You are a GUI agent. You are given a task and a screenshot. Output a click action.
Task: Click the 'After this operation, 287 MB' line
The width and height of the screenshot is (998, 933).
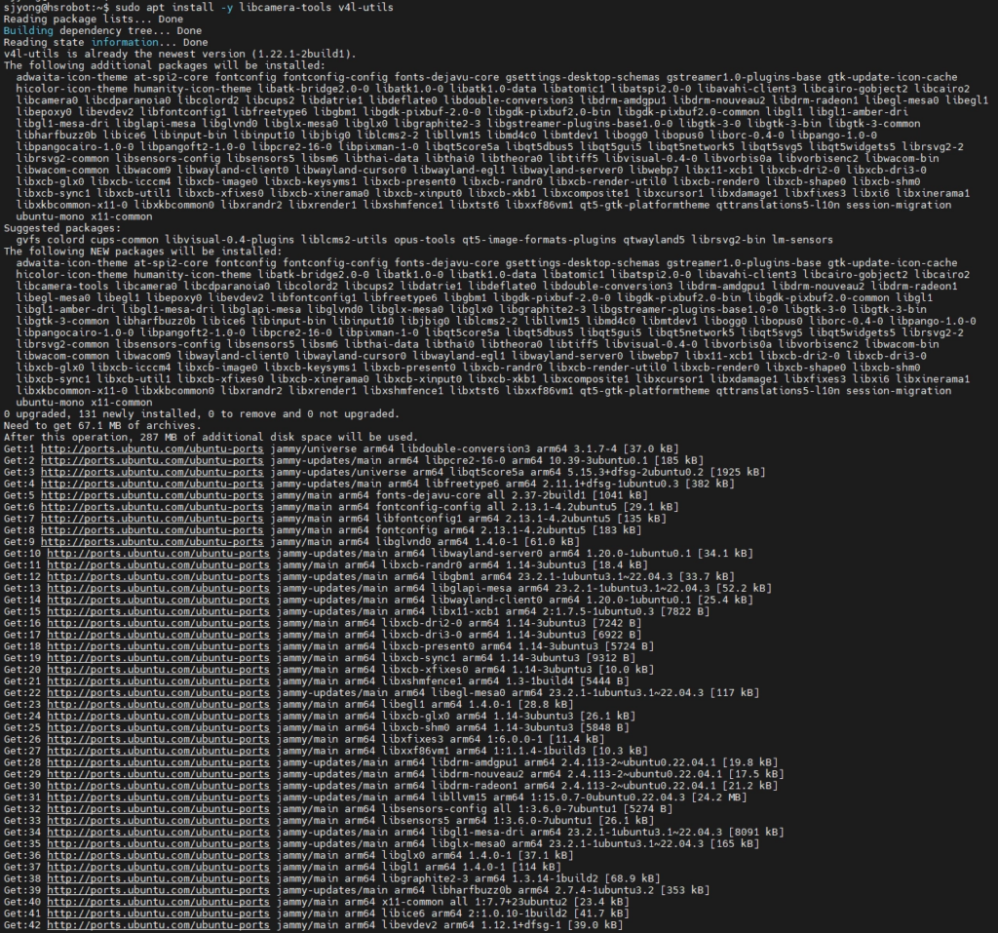[211, 438]
